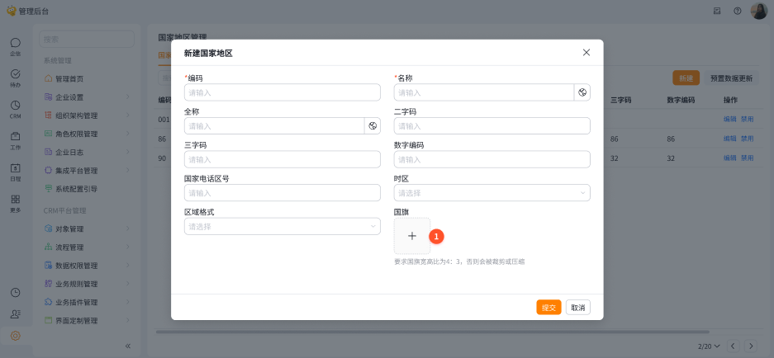Open 待办 from the left icon bar
This screenshot has width=774, height=358.
point(15,78)
